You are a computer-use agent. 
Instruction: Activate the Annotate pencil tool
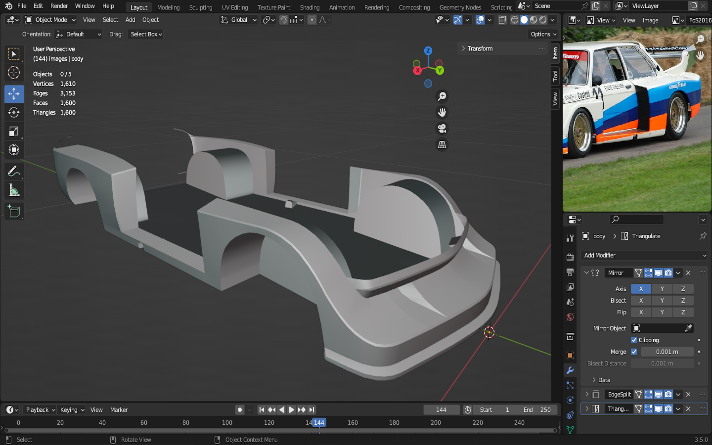click(x=14, y=172)
